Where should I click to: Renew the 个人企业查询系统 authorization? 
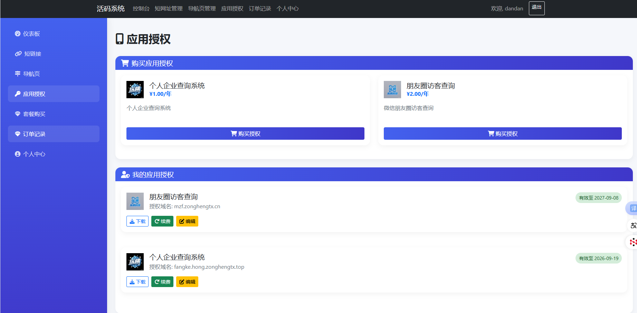point(162,282)
